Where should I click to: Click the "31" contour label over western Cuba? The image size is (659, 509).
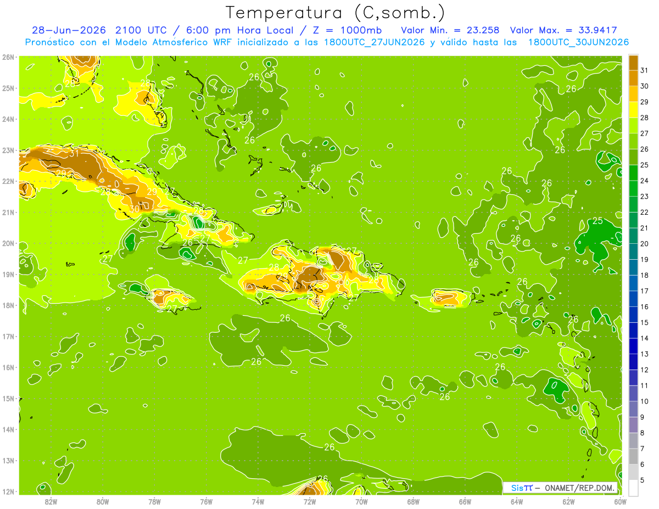[x=74, y=153]
